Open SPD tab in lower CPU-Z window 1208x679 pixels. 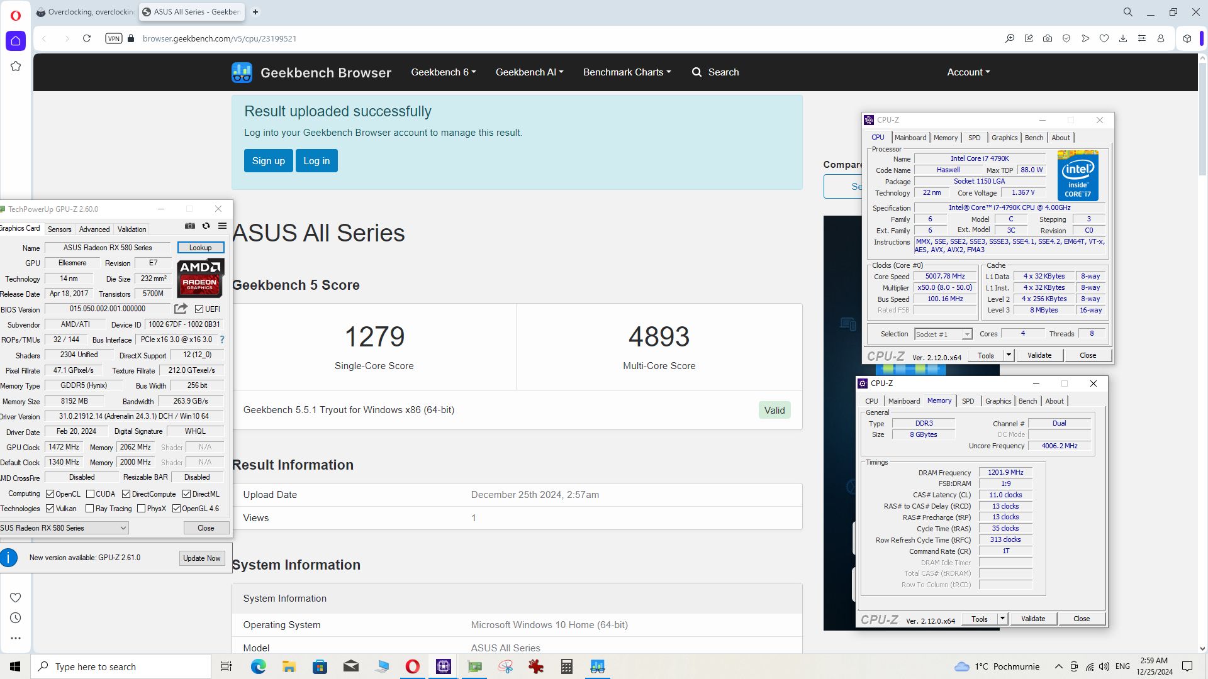point(968,401)
